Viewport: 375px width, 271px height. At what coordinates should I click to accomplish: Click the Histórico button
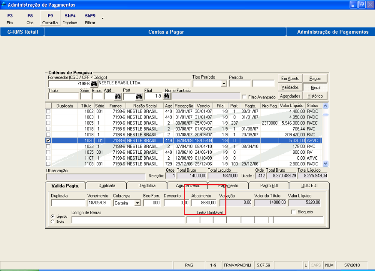(315, 96)
